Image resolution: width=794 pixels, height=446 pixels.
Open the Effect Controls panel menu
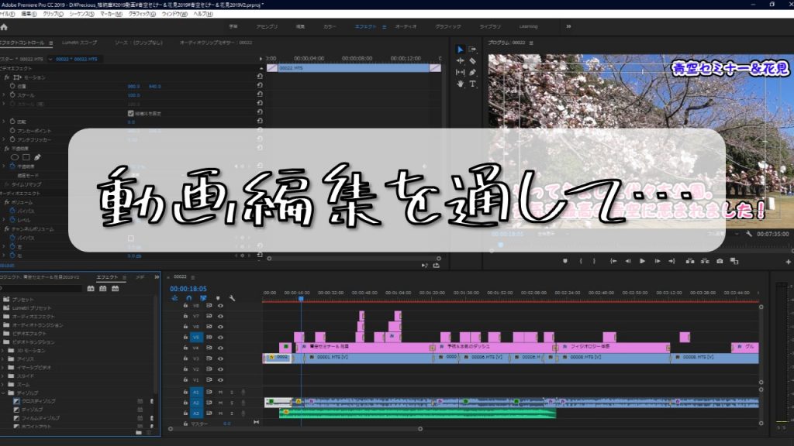50,43
